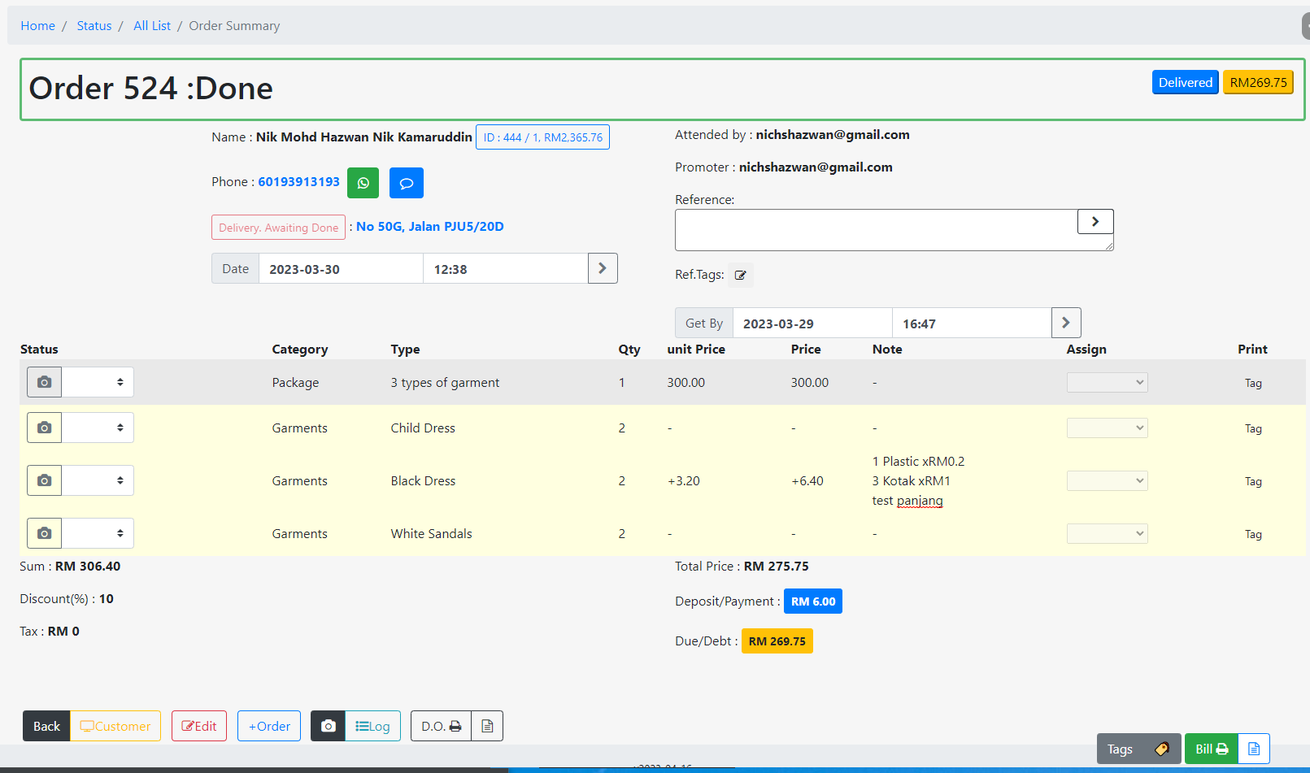Image resolution: width=1310 pixels, height=773 pixels.
Task: Click the Delivered status badge
Action: [x=1186, y=82]
